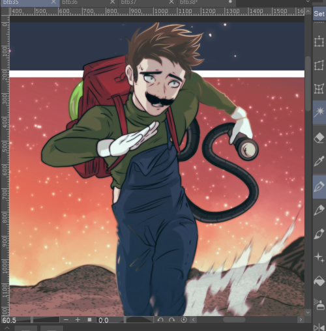
Task: Click horizontal scrollbar left arrow
Action: pos(194,320)
